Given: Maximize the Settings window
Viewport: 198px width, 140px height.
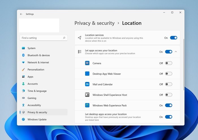Looking at the screenshot, I should coord(172,12).
